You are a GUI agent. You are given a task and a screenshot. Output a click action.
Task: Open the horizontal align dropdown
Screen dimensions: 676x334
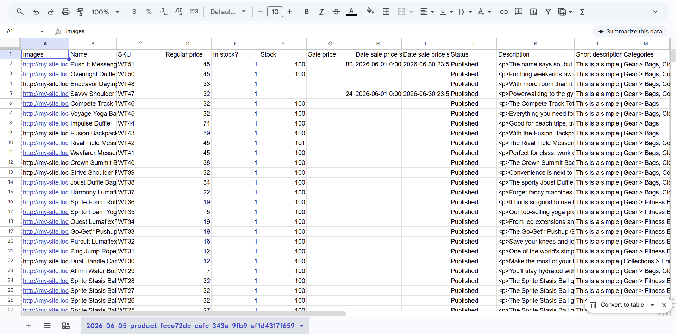427,12
